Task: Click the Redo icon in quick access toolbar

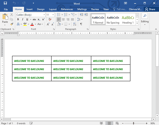Action: pos(24,3)
